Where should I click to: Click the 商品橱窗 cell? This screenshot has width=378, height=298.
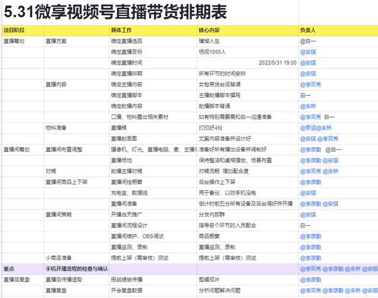coord(247,237)
